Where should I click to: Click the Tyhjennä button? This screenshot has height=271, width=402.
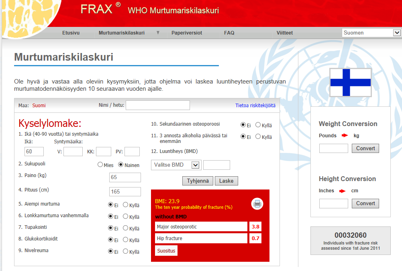click(x=198, y=181)
